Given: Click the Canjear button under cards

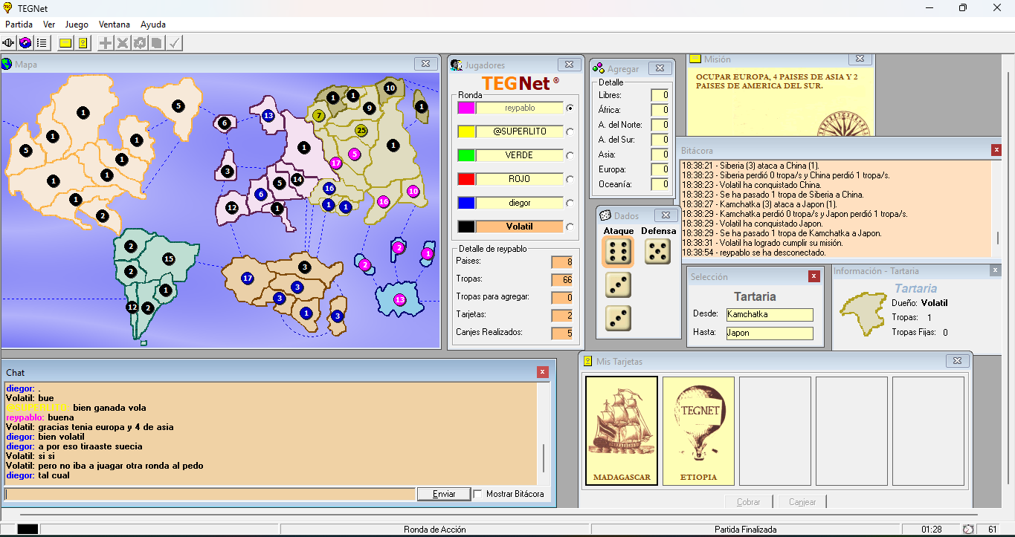Looking at the screenshot, I should (x=802, y=502).
